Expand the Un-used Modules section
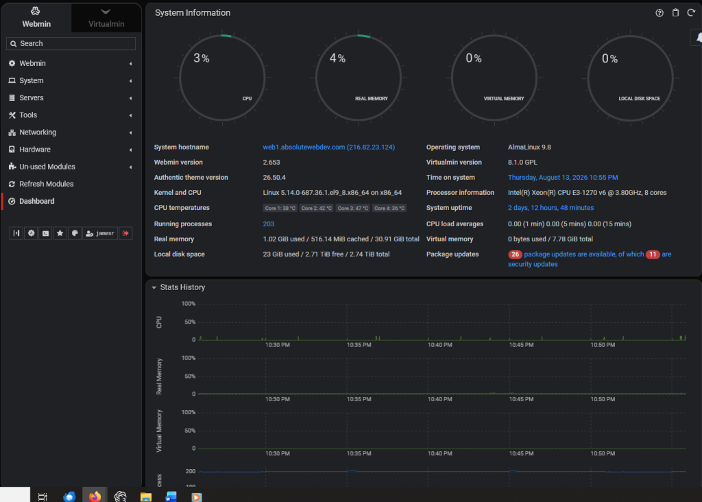The height and width of the screenshot is (502, 702). point(71,167)
